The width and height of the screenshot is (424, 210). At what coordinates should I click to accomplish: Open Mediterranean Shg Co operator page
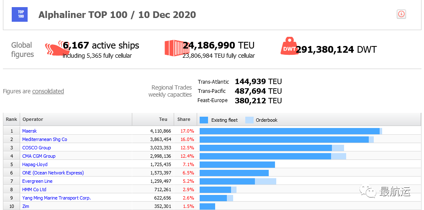point(44,139)
